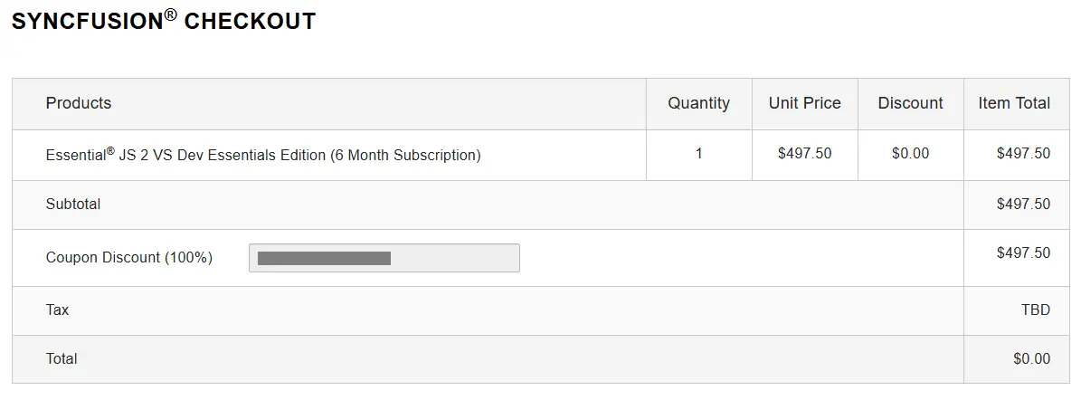1081x400 pixels.
Task: Click the Item Total column header
Action: [1014, 103]
